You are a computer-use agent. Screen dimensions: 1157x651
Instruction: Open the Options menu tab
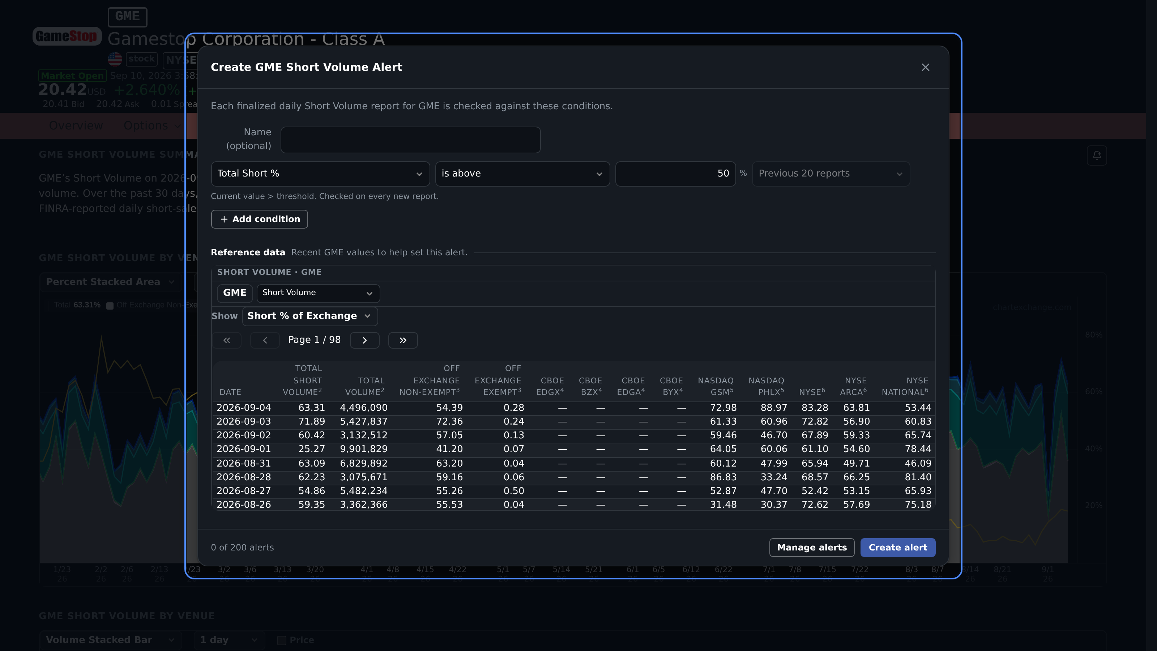pos(152,126)
